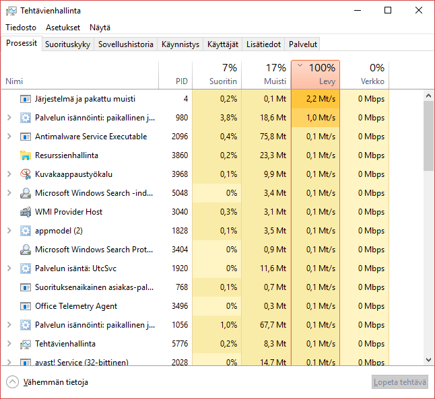Click the Microsoft Windows Search -ind... icon
The height and width of the screenshot is (399, 435).
point(25,193)
